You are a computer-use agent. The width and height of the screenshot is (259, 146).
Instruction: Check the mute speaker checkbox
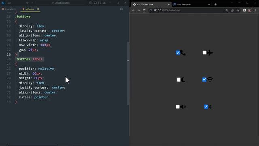click(178, 107)
